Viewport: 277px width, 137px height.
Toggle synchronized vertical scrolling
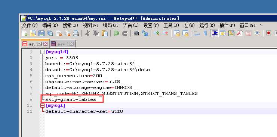pyautogui.click(x=176, y=33)
